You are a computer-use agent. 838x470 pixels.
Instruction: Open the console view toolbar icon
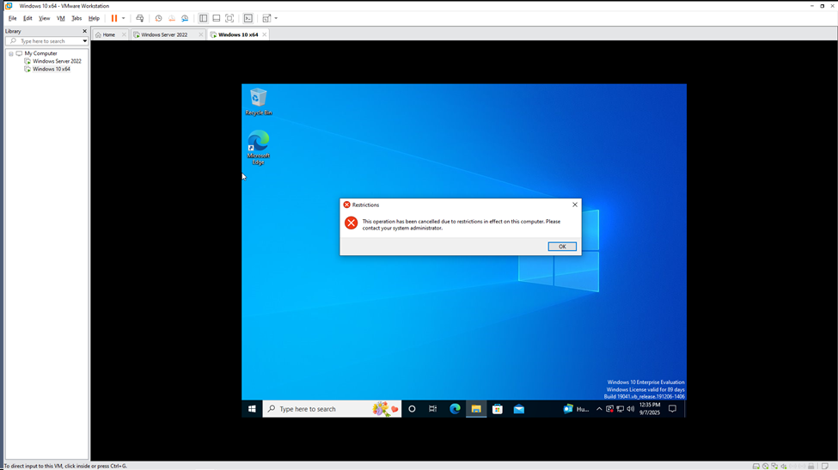click(248, 18)
